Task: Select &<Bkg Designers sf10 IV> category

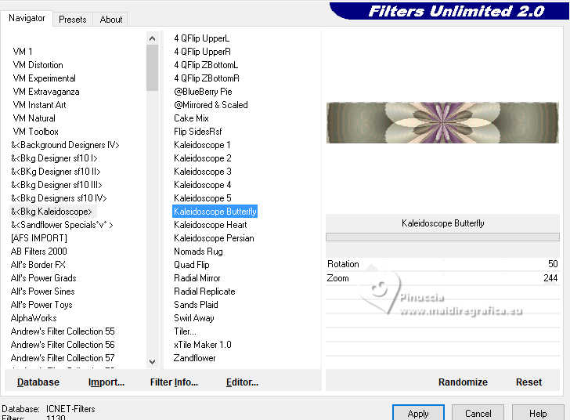Action: click(59, 198)
